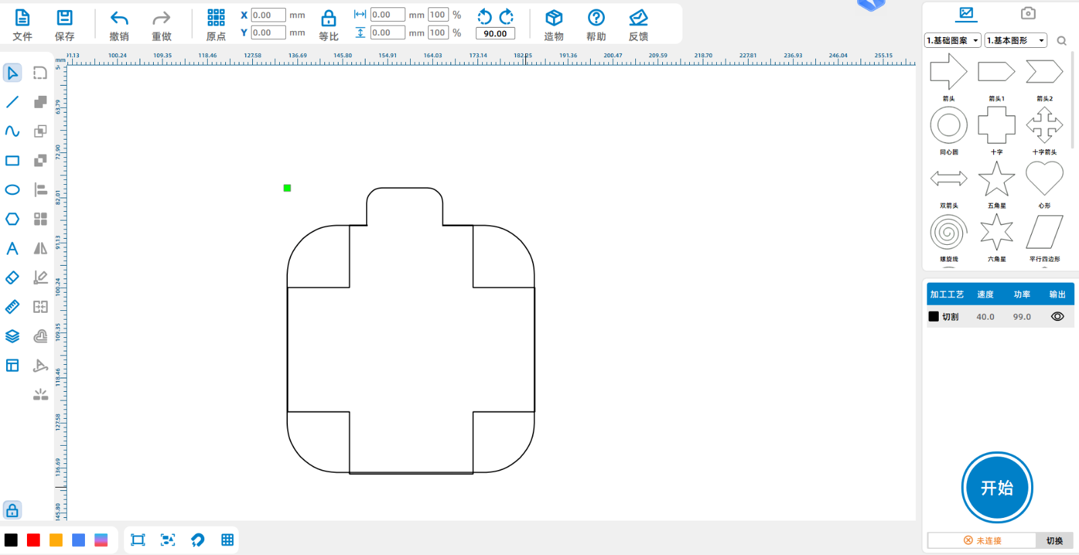Toggle the canvas lock at bottom left
Image resolution: width=1079 pixels, height=555 pixels.
[x=12, y=510]
